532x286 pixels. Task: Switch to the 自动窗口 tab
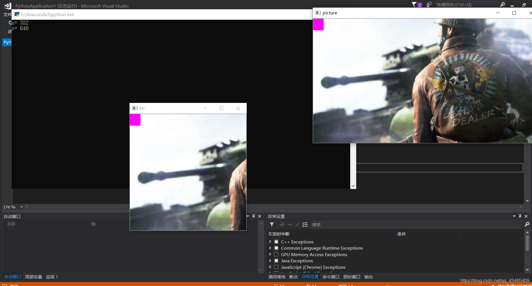[x=13, y=277]
